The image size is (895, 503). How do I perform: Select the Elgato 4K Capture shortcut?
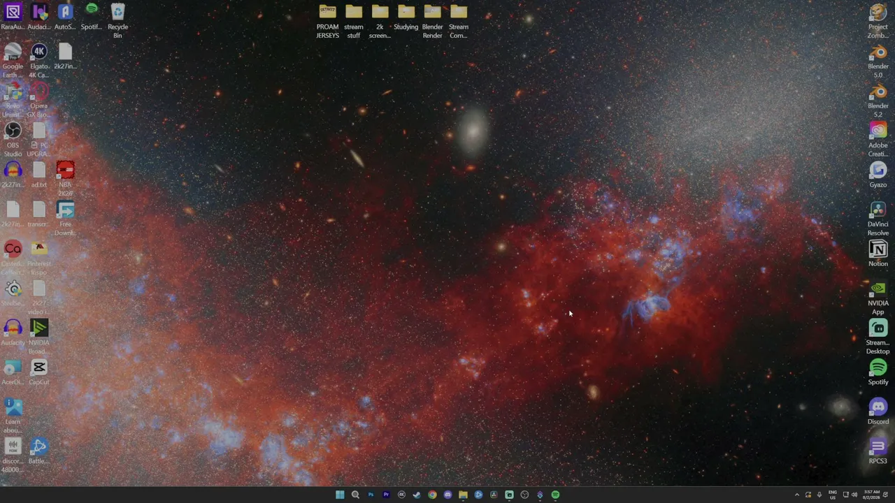click(39, 61)
